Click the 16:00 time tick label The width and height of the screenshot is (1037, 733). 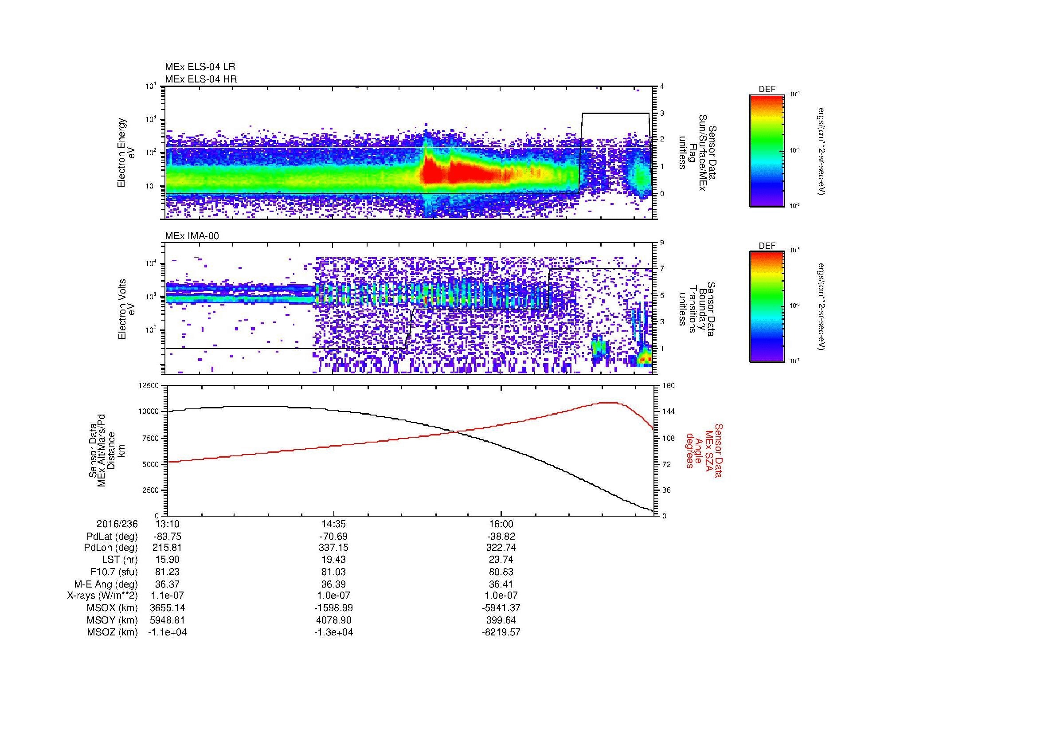click(x=501, y=524)
